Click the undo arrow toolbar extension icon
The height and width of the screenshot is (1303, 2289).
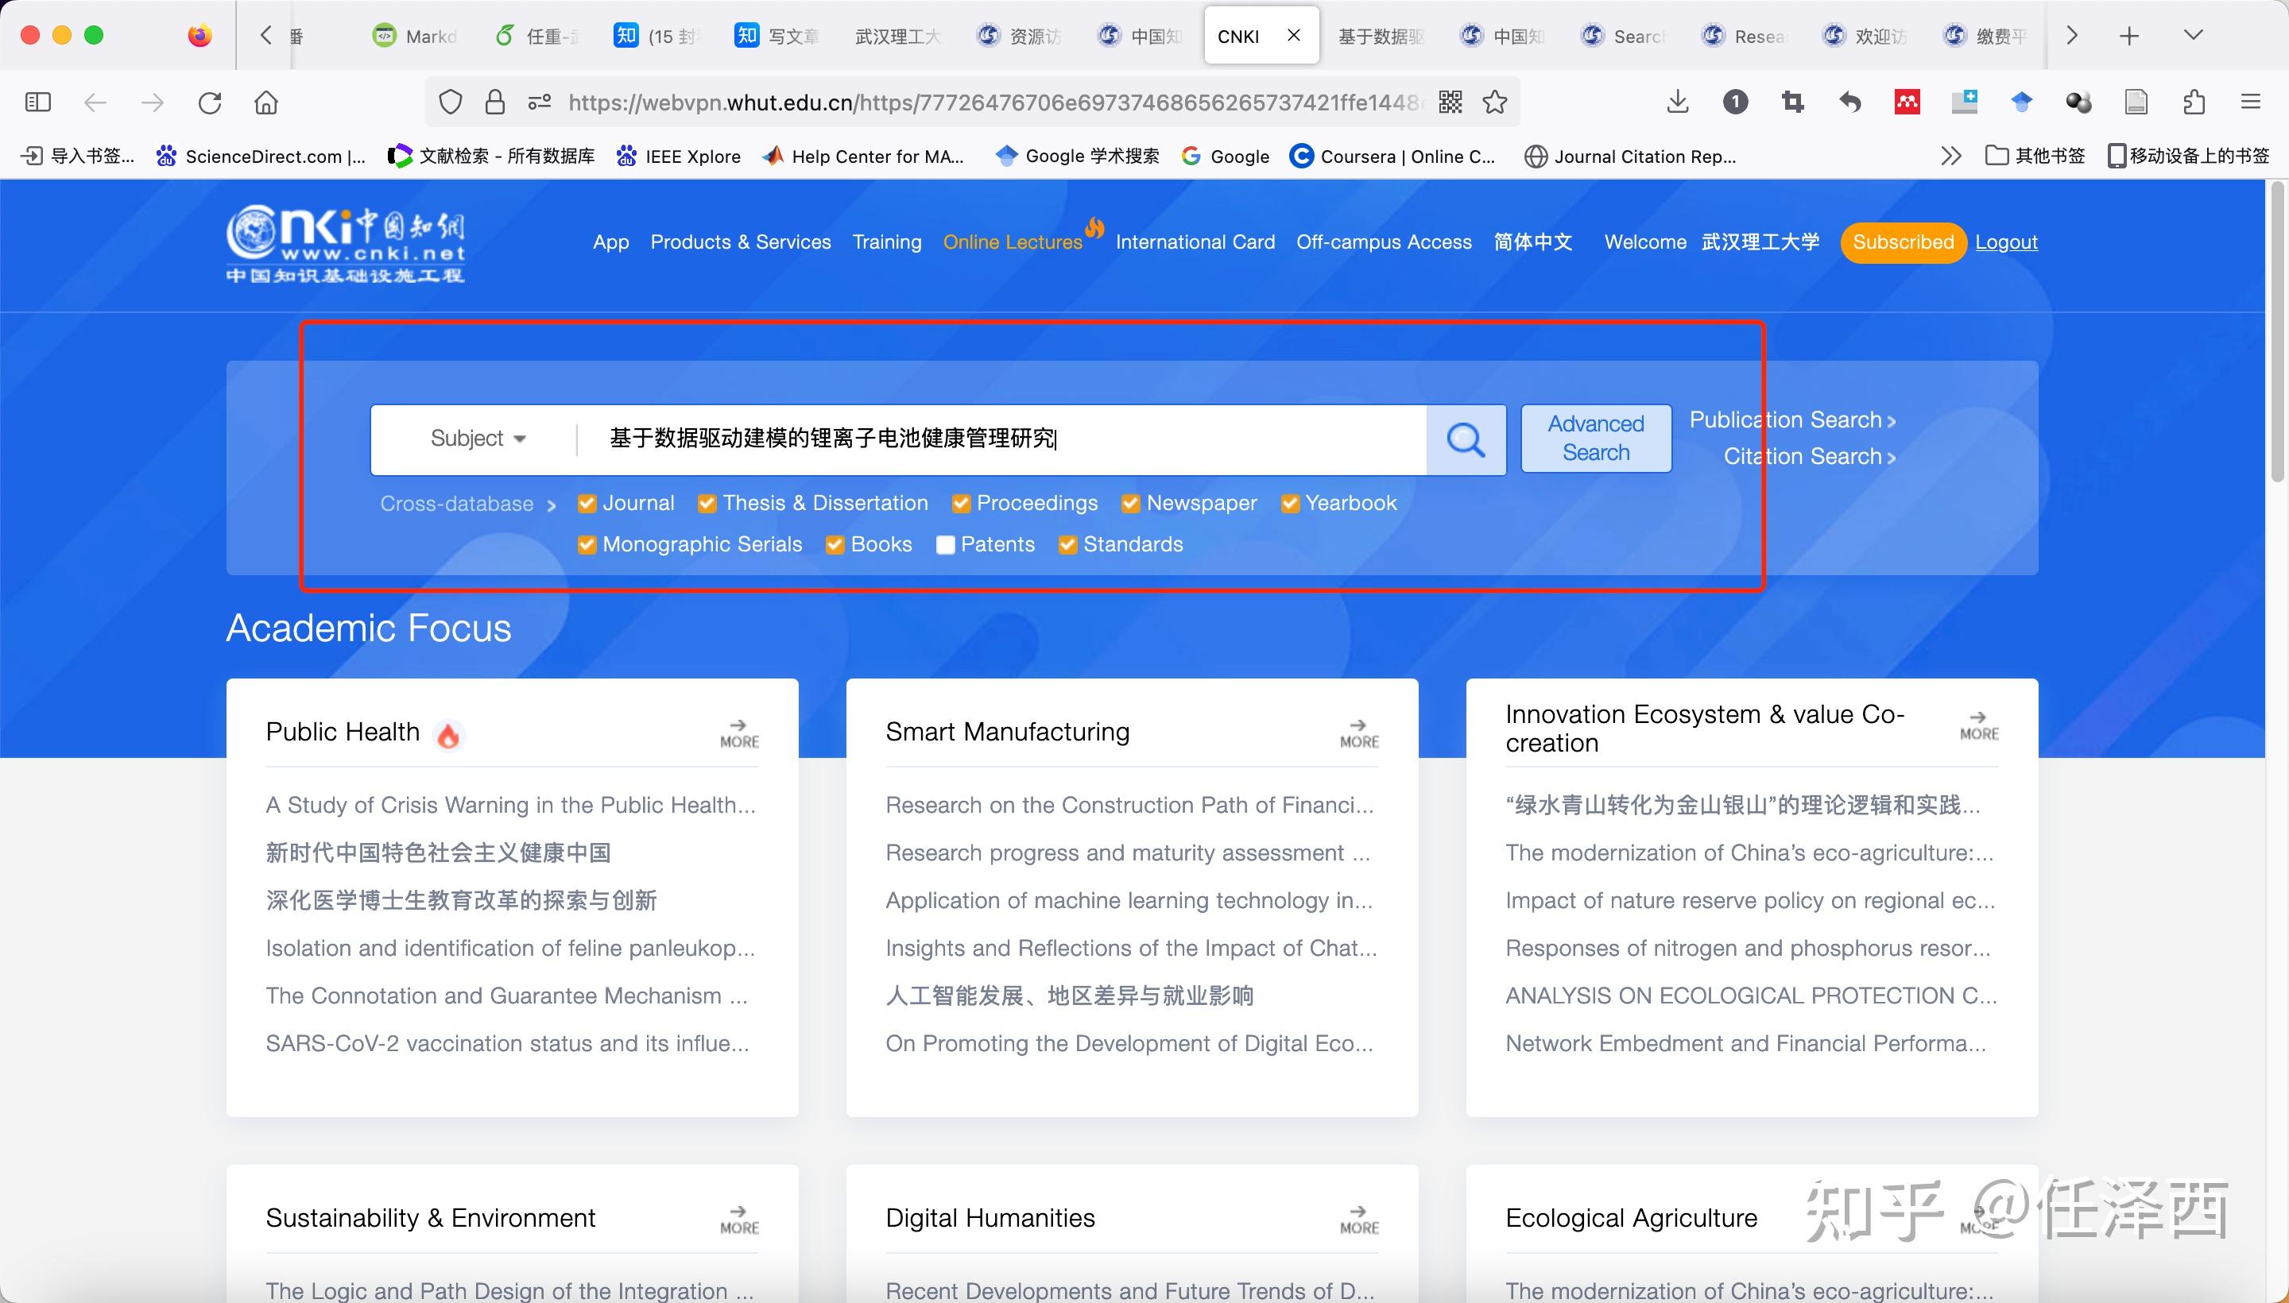pyautogui.click(x=1850, y=103)
